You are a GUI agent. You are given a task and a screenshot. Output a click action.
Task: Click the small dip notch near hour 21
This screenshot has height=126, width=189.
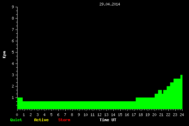163,92
